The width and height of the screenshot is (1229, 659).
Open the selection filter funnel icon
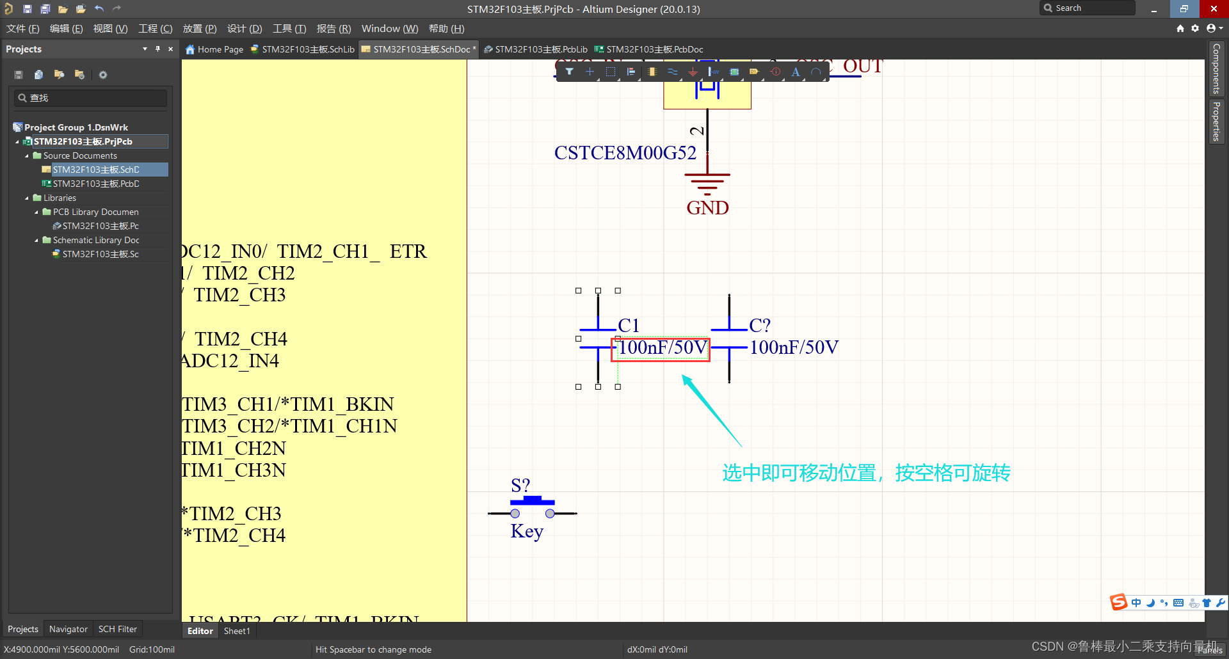pyautogui.click(x=569, y=72)
